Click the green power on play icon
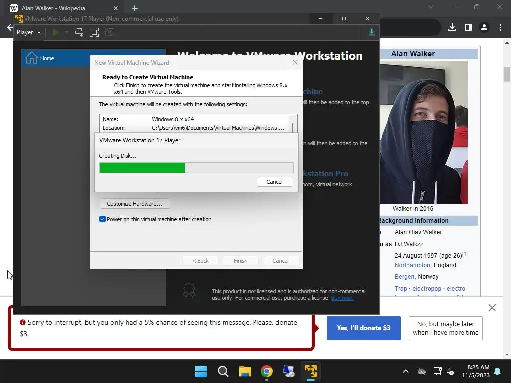This screenshot has height=383, width=511. (56, 32)
